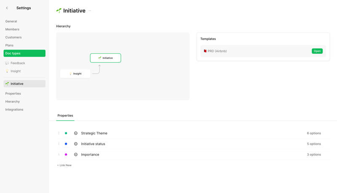337x193 pixels.
Task: Click the drag handle for Strategic Theme
Action: (x=59, y=133)
